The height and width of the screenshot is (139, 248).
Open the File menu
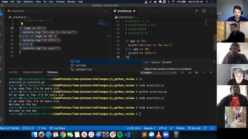[x=12, y=2]
